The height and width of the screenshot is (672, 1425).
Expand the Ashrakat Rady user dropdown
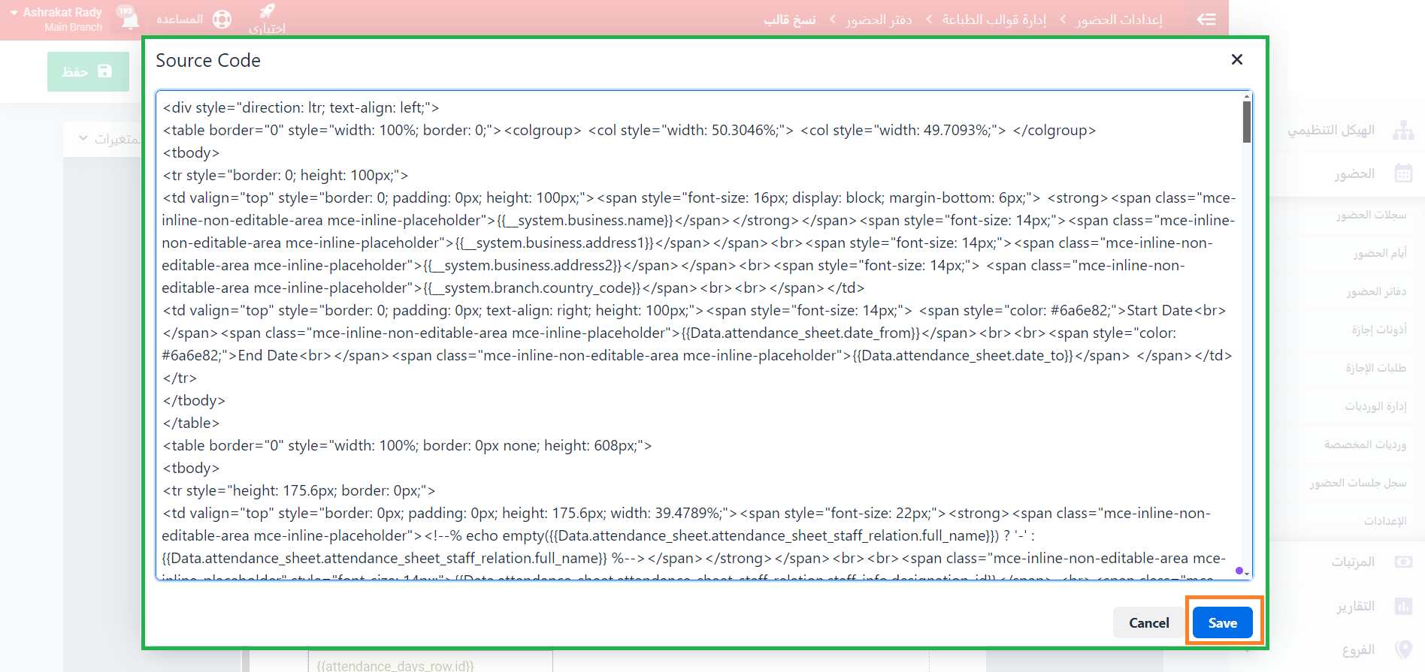[x=14, y=13]
